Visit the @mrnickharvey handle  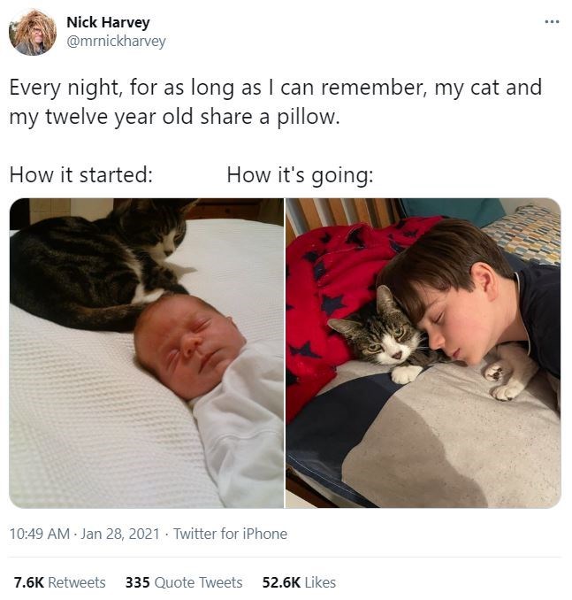[x=116, y=42]
